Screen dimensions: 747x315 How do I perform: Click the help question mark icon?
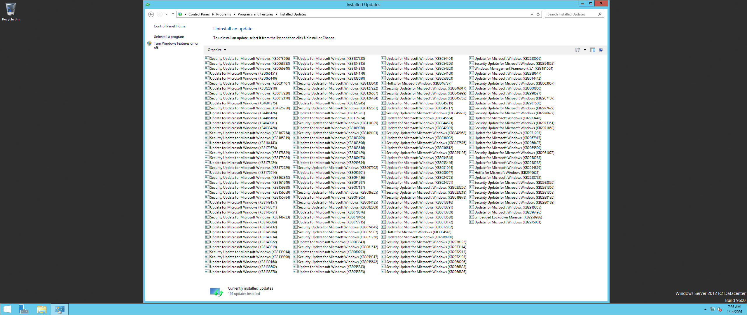[x=601, y=50]
